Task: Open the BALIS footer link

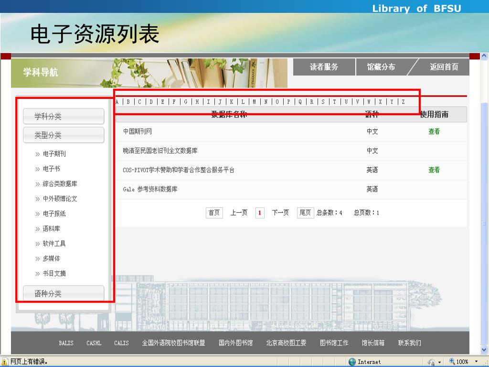Action: point(66,343)
